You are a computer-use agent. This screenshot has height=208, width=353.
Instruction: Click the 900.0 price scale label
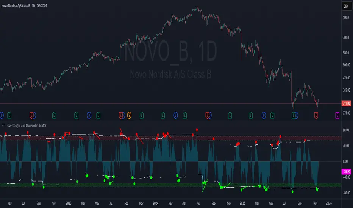pos(346,17)
